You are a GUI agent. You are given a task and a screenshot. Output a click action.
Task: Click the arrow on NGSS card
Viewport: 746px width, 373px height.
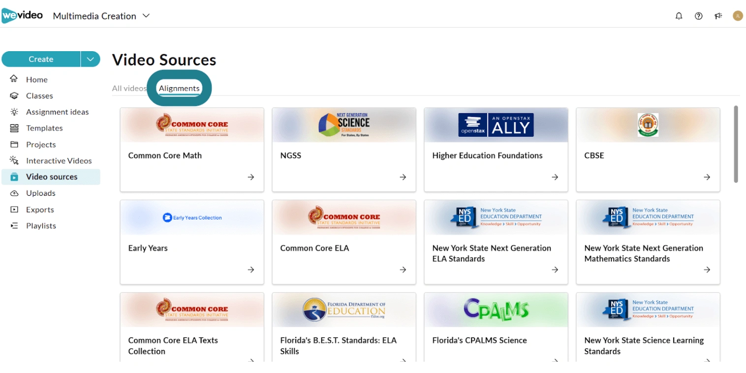[403, 177]
